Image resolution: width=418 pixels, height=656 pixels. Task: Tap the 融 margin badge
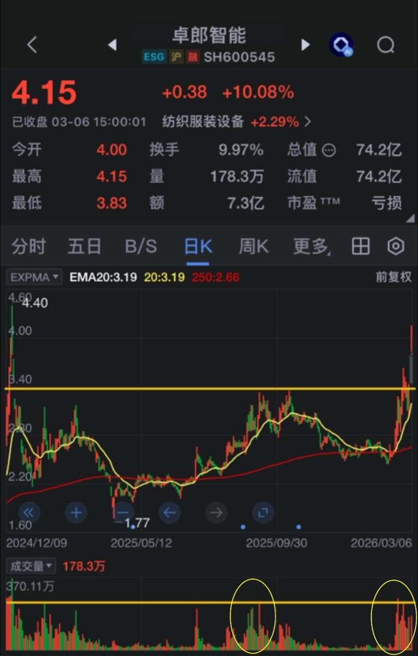tap(193, 57)
